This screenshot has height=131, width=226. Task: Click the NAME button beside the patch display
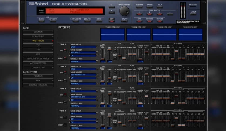(41, 12)
